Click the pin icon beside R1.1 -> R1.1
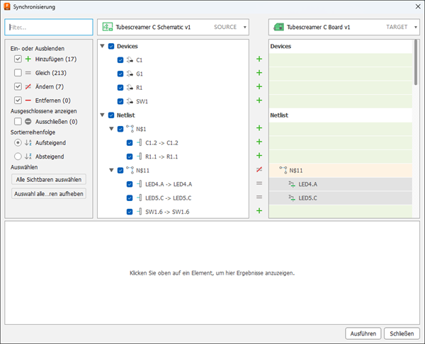The height and width of the screenshot is (344, 425). [x=139, y=156]
